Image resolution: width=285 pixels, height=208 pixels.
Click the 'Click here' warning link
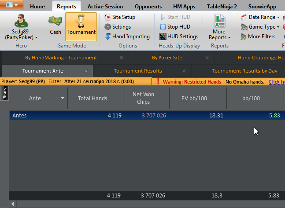coord(277,82)
